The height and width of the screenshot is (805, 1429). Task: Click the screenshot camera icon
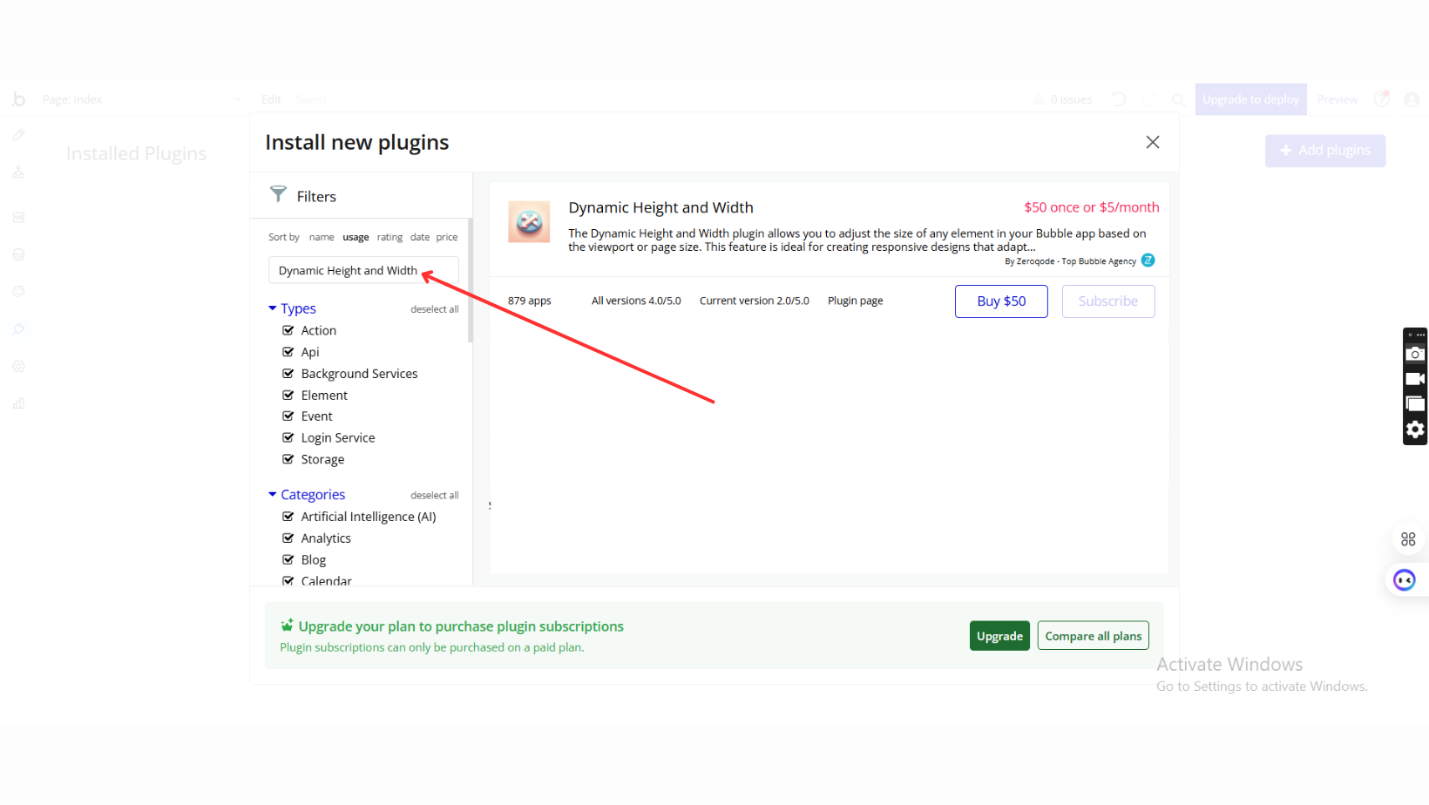pyautogui.click(x=1415, y=354)
